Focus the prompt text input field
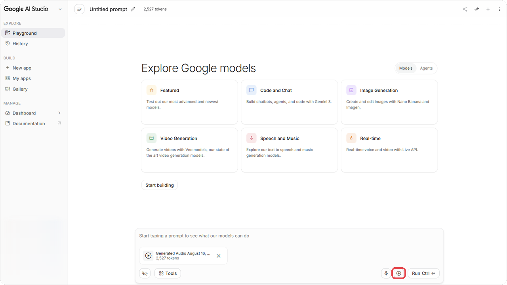The height and width of the screenshot is (285, 507). 289,236
